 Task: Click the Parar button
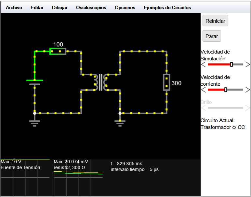(x=212, y=36)
